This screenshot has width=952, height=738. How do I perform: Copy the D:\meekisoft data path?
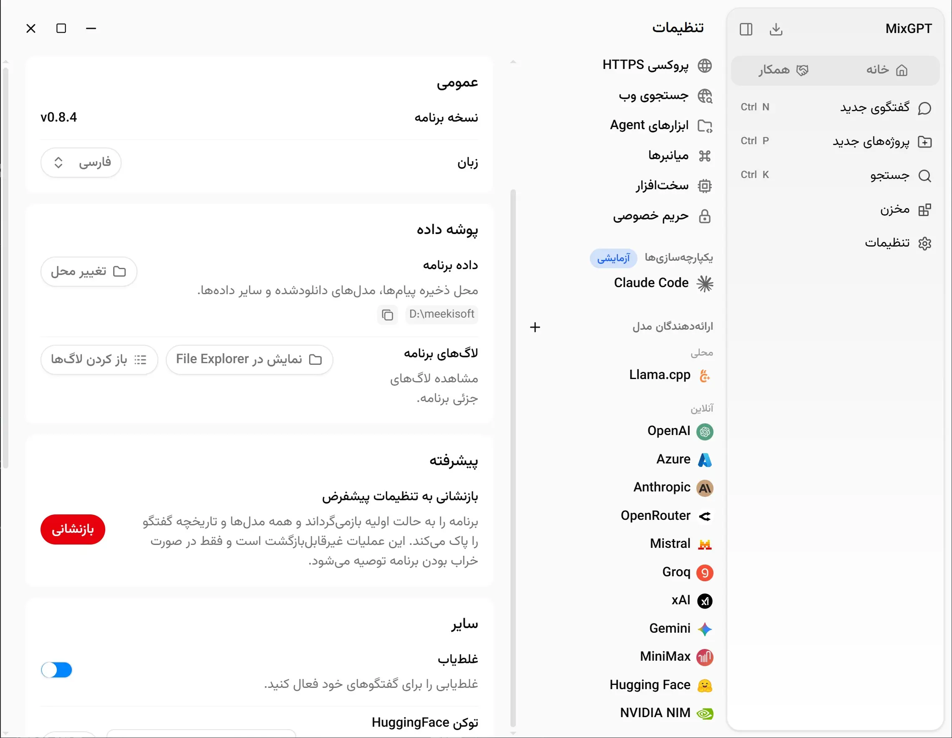coord(387,315)
